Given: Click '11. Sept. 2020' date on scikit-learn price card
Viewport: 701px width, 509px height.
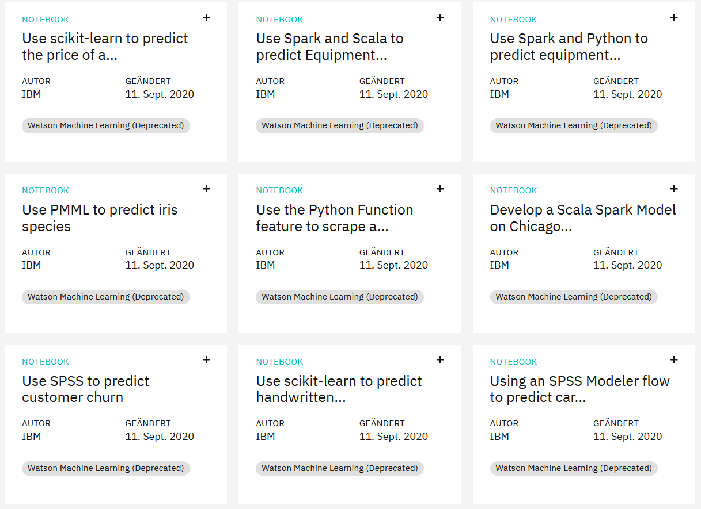Looking at the screenshot, I should point(160,94).
